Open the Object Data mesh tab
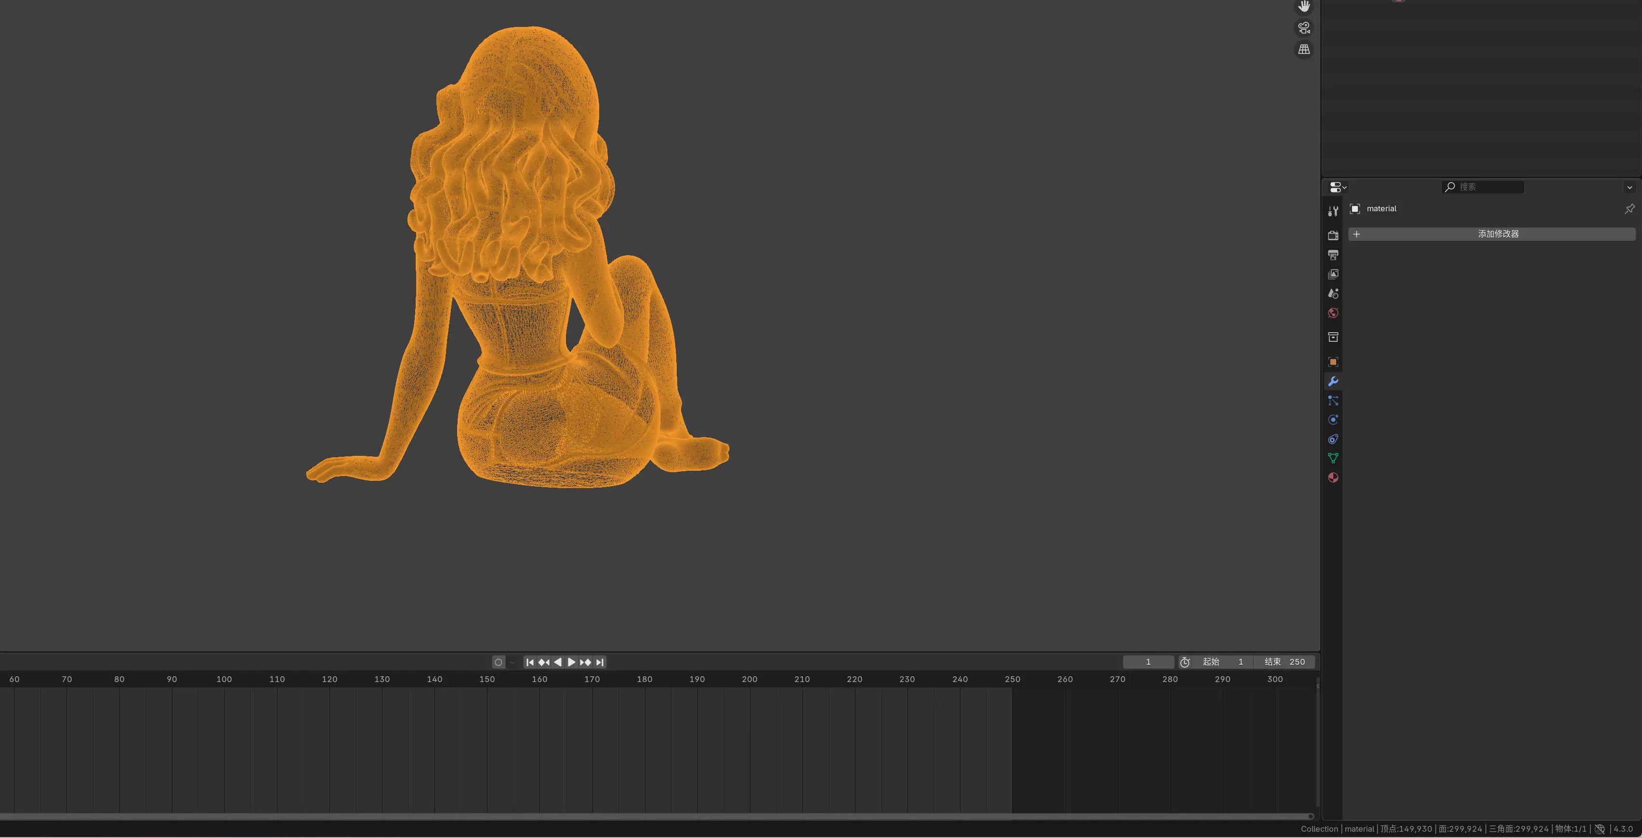1642x838 pixels. tap(1333, 458)
